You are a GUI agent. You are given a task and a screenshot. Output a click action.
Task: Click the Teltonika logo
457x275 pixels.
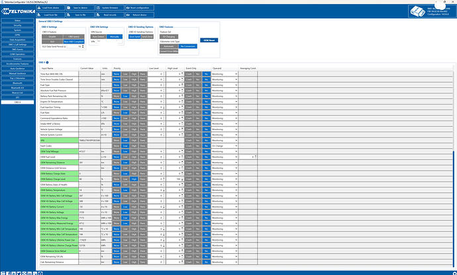pyautogui.click(x=18, y=11)
